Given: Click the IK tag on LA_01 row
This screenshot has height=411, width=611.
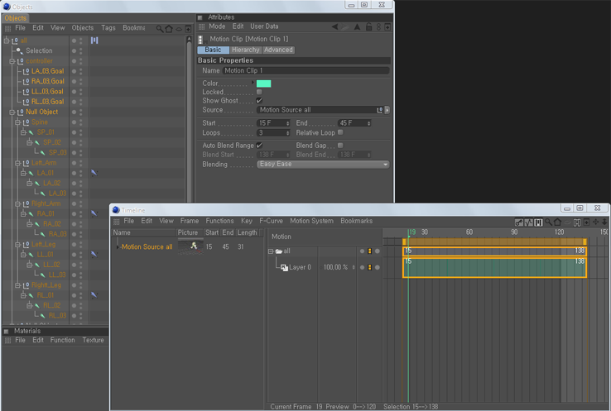Looking at the screenshot, I should 94,173.
